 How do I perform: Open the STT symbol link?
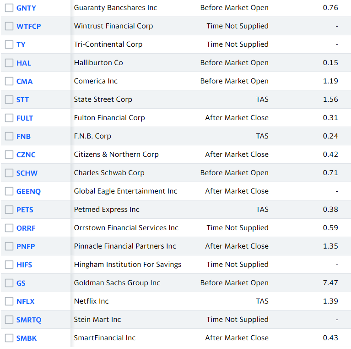click(x=22, y=100)
